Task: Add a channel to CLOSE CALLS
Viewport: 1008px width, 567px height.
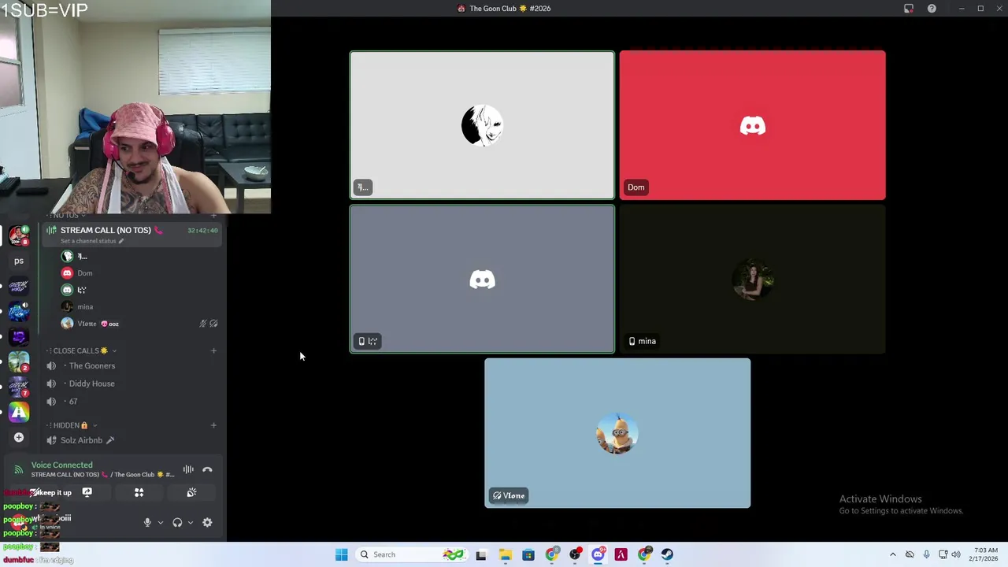Action: [x=213, y=351]
